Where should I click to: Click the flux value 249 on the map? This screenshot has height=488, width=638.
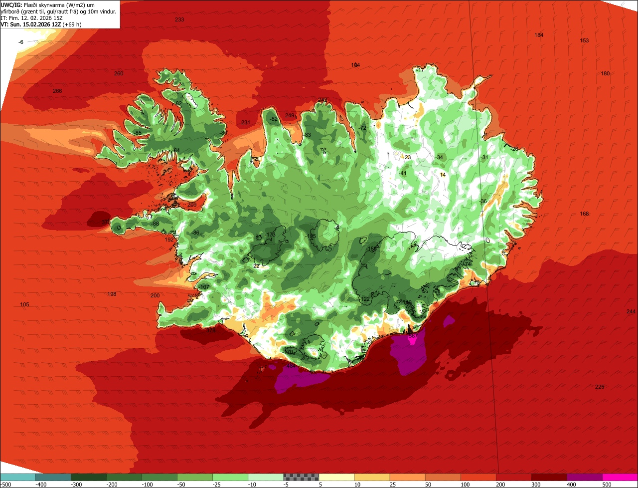tap(290, 116)
